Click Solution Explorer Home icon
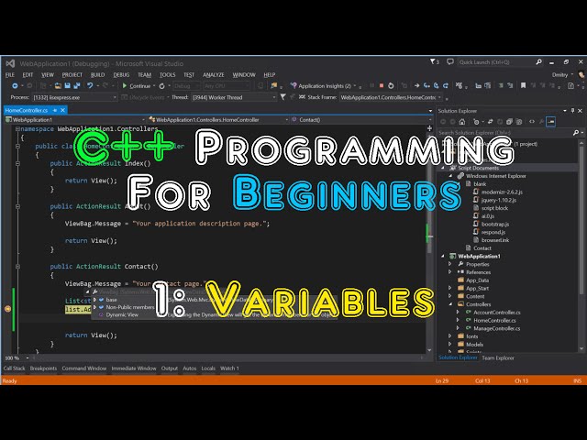The width and height of the screenshot is (587, 440). pyautogui.click(x=462, y=122)
